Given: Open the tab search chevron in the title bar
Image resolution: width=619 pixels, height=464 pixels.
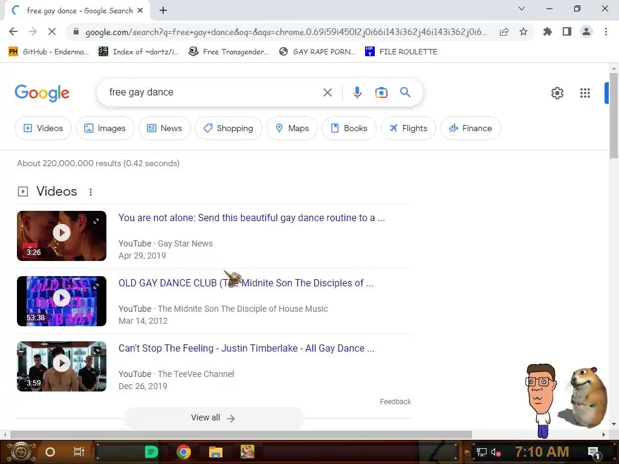Looking at the screenshot, I should 522,8.
